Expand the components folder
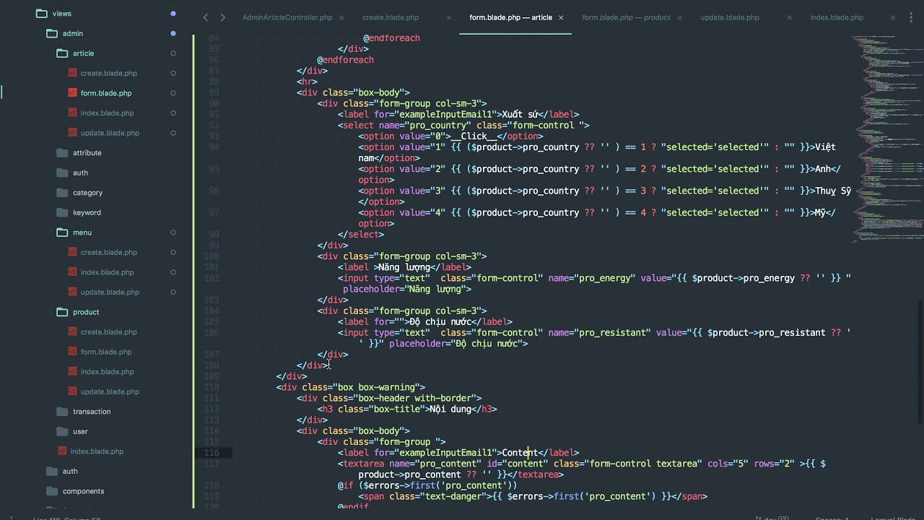924x520 pixels. tap(75, 491)
